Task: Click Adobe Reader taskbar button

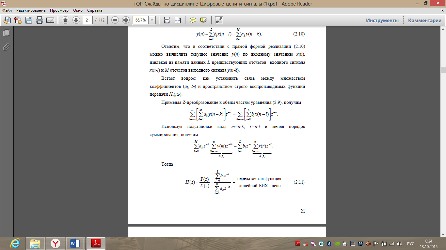Action: (96, 243)
